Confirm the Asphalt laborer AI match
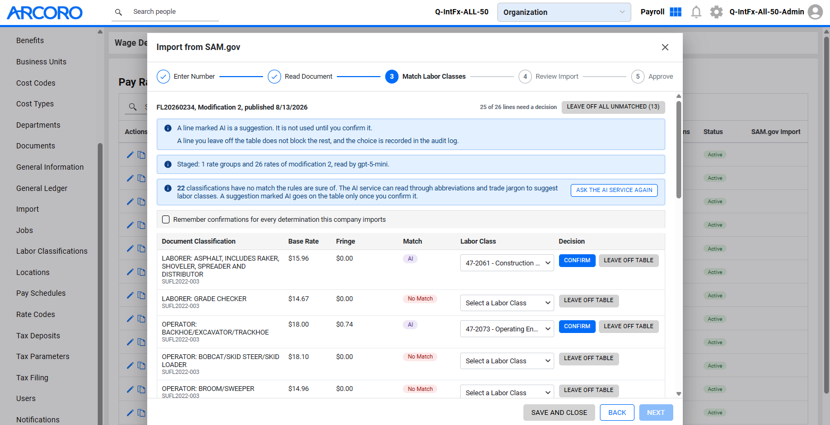This screenshot has height=425, width=830. tap(577, 261)
